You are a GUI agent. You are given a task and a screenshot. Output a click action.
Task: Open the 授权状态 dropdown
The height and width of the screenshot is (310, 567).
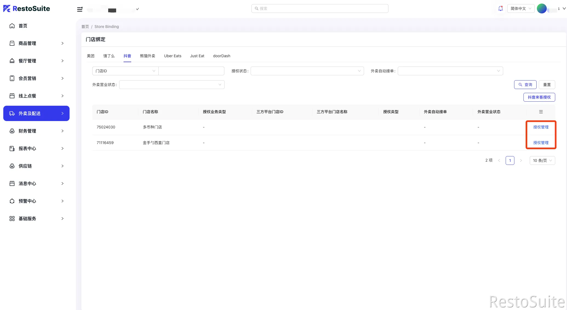click(x=307, y=71)
